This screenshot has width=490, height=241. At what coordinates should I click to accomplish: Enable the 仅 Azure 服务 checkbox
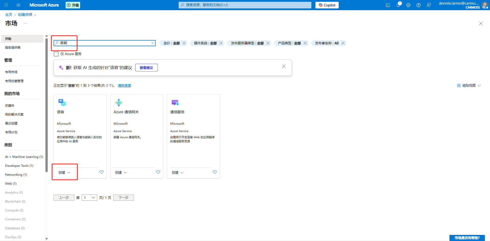click(56, 54)
